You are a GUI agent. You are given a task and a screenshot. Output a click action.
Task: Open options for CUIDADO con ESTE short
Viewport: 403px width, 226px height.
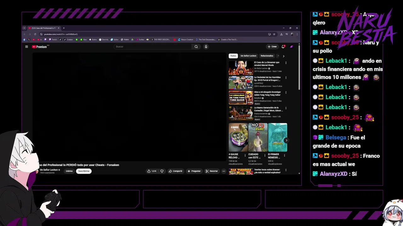click(x=265, y=155)
